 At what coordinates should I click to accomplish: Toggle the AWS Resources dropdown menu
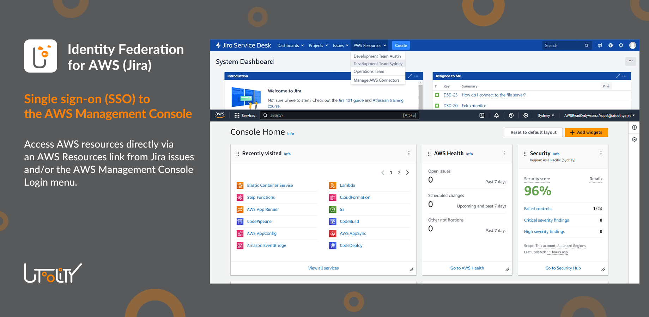(x=370, y=45)
